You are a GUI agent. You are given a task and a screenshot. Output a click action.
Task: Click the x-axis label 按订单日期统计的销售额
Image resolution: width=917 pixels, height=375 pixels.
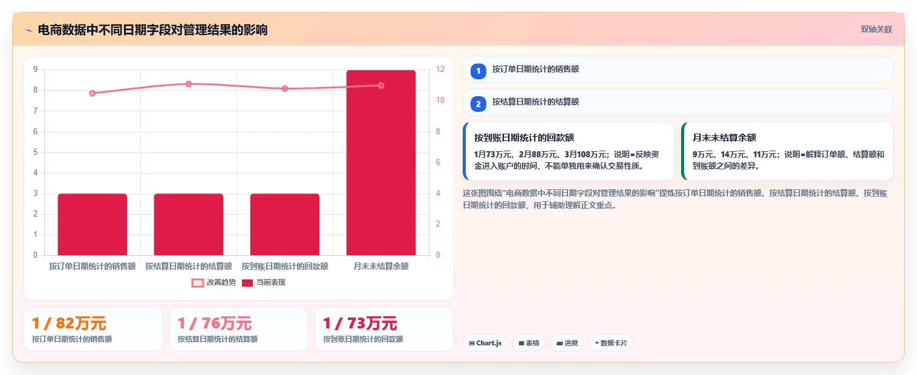pos(93,266)
